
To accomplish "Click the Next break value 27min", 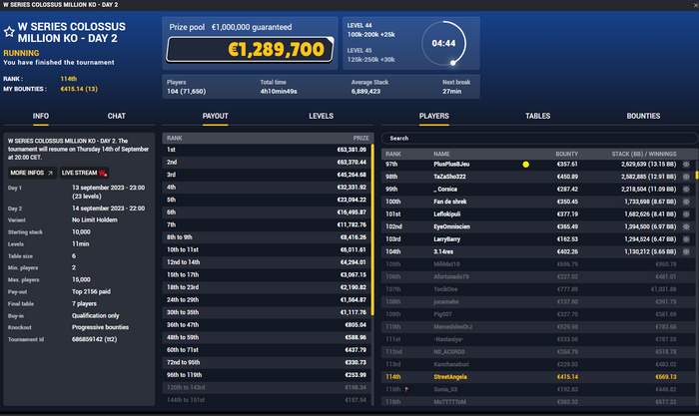I will pyautogui.click(x=452, y=92).
